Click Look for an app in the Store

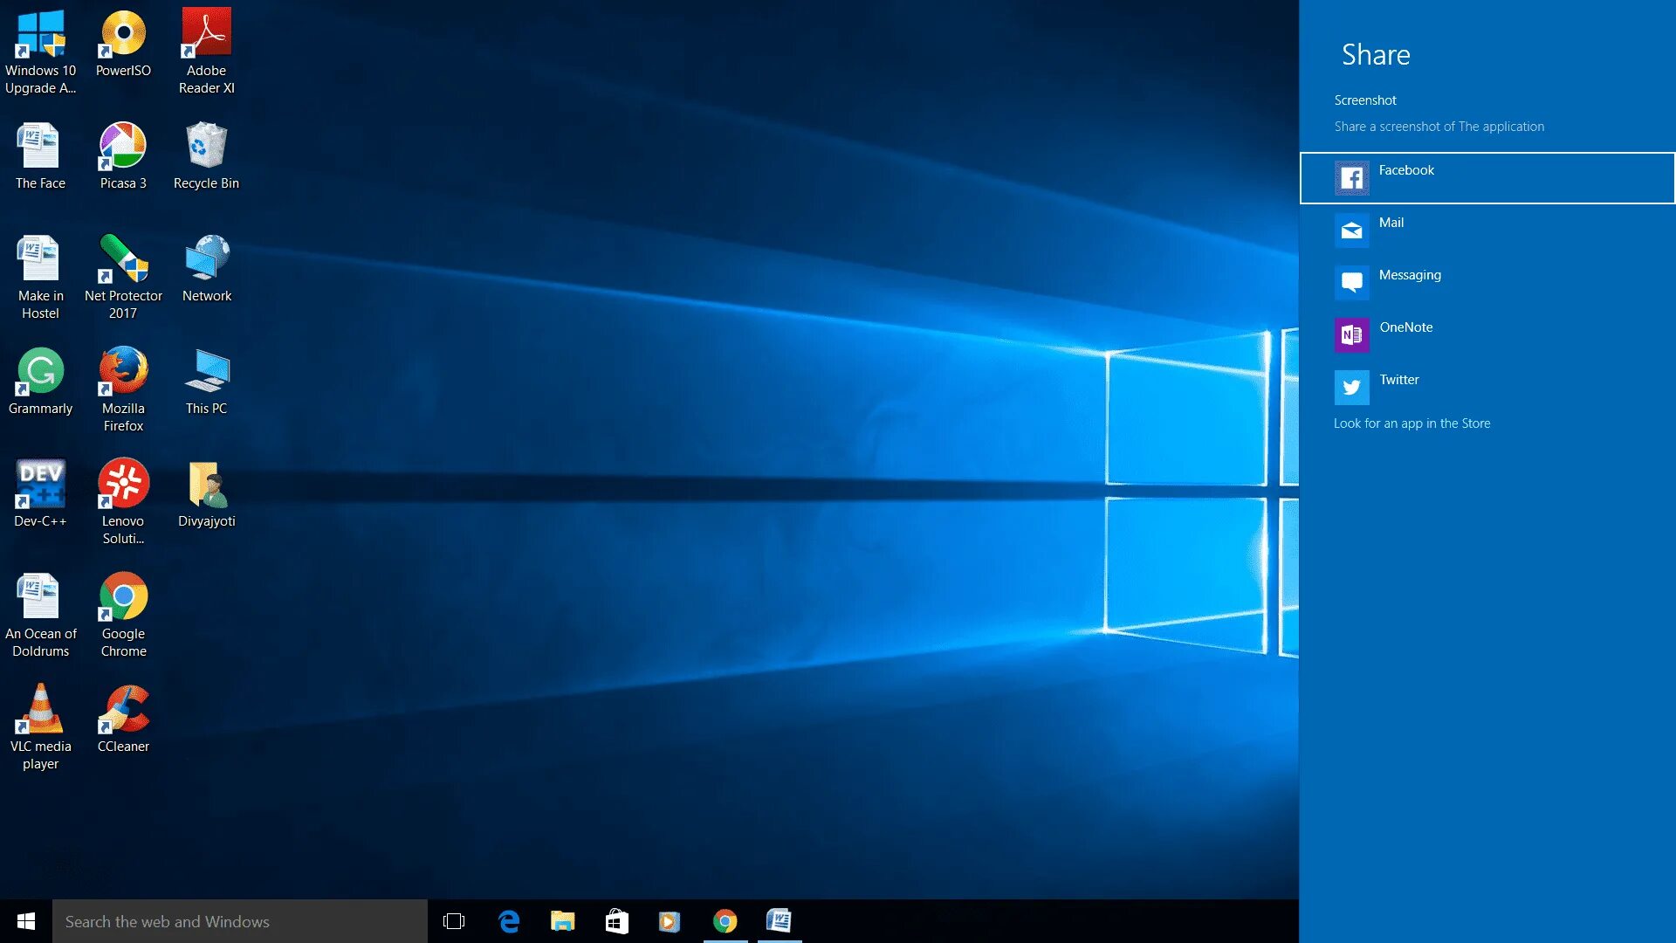pyautogui.click(x=1412, y=423)
